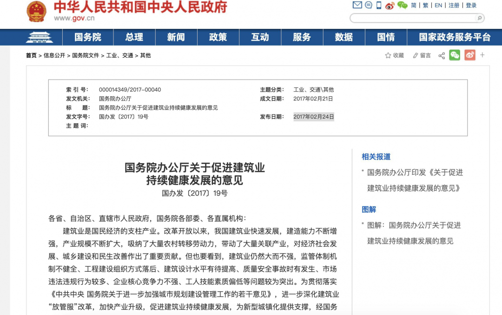Click the 注册 register link

pos(454,6)
